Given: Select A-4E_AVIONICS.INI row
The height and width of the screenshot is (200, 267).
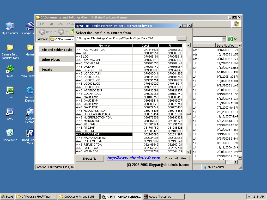Looking at the screenshot, I should click(129, 60).
